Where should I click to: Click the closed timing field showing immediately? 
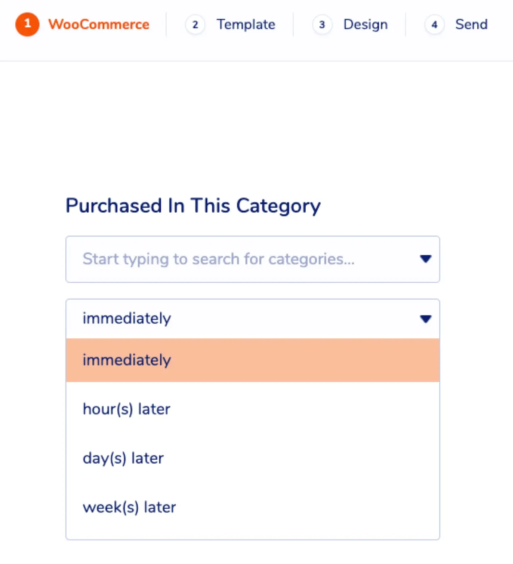(252, 319)
